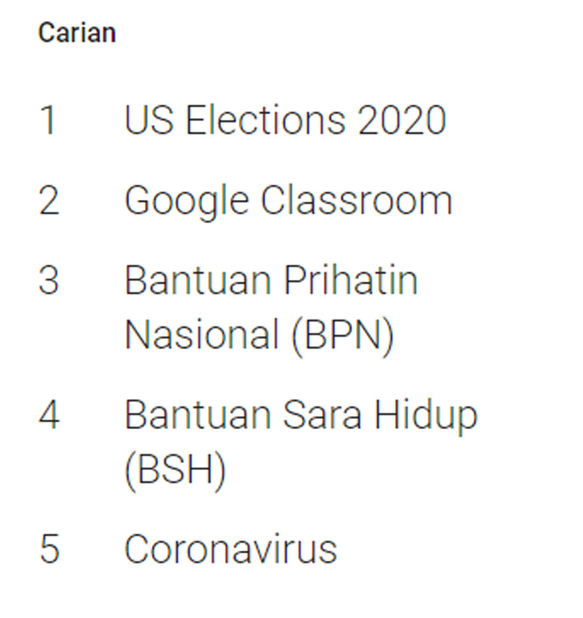
Task: Click the (BSH) abbreviation text
Action: pyautogui.click(x=175, y=469)
